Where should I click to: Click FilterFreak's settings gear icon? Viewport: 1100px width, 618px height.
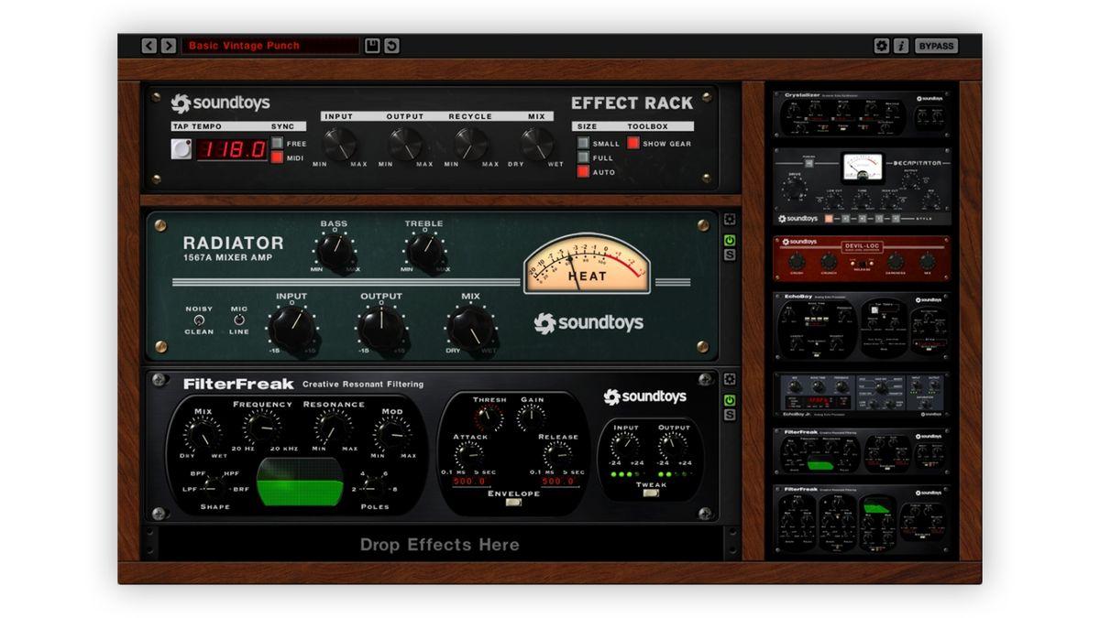click(729, 379)
